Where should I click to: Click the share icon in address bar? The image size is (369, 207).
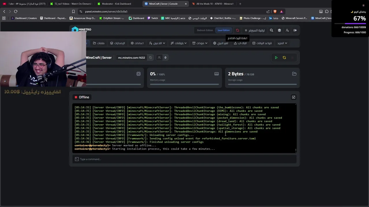(268, 11)
